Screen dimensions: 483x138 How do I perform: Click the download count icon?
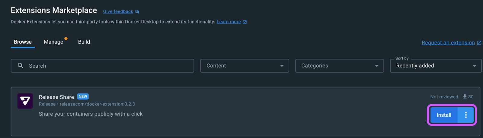coord(465,97)
